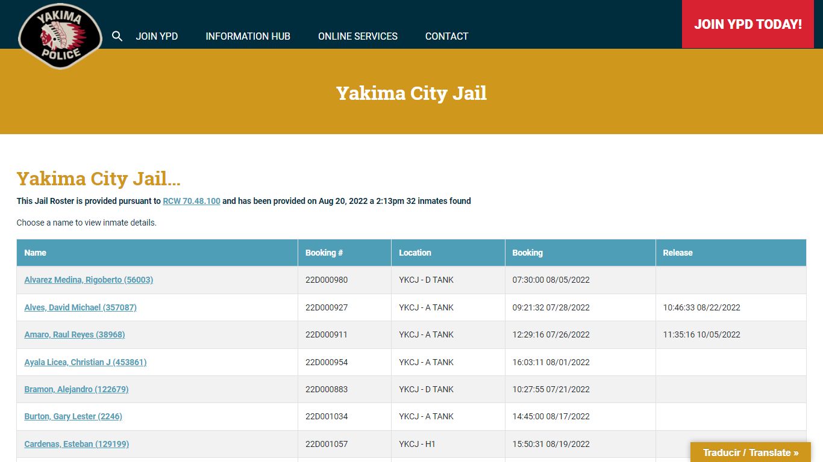
Task: View Ayala Licea, Christian J record
Action: pyautogui.click(x=86, y=362)
